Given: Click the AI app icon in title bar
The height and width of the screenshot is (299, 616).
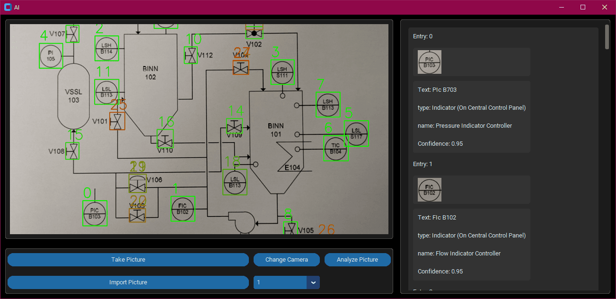Looking at the screenshot, I should pos(8,7).
